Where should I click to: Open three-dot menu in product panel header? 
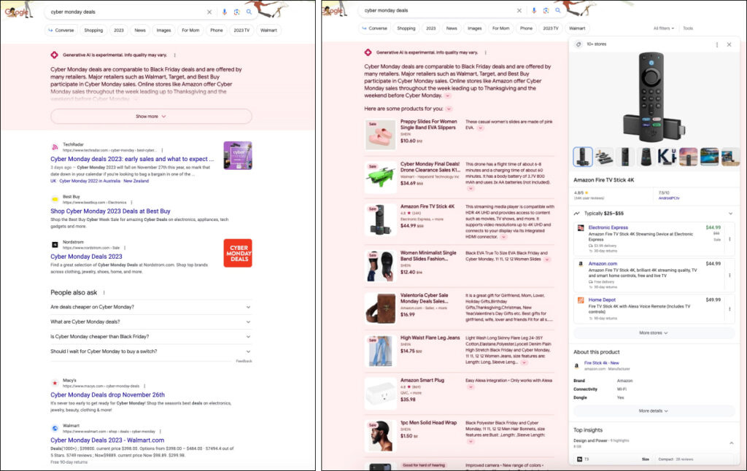tap(716, 44)
